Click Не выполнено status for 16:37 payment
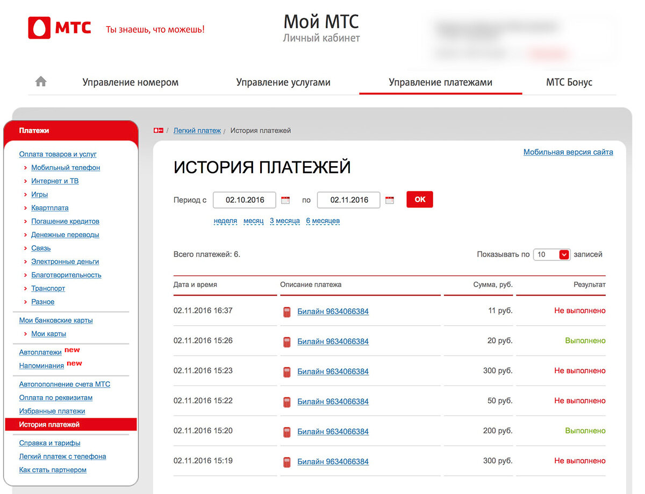 pos(580,311)
